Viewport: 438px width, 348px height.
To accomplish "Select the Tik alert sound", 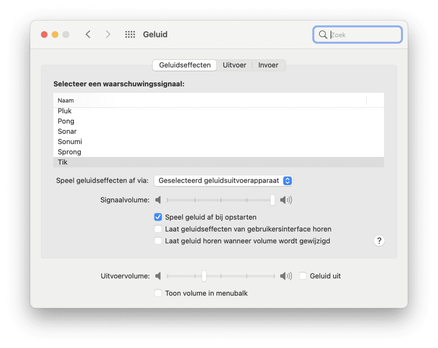I will click(x=219, y=162).
